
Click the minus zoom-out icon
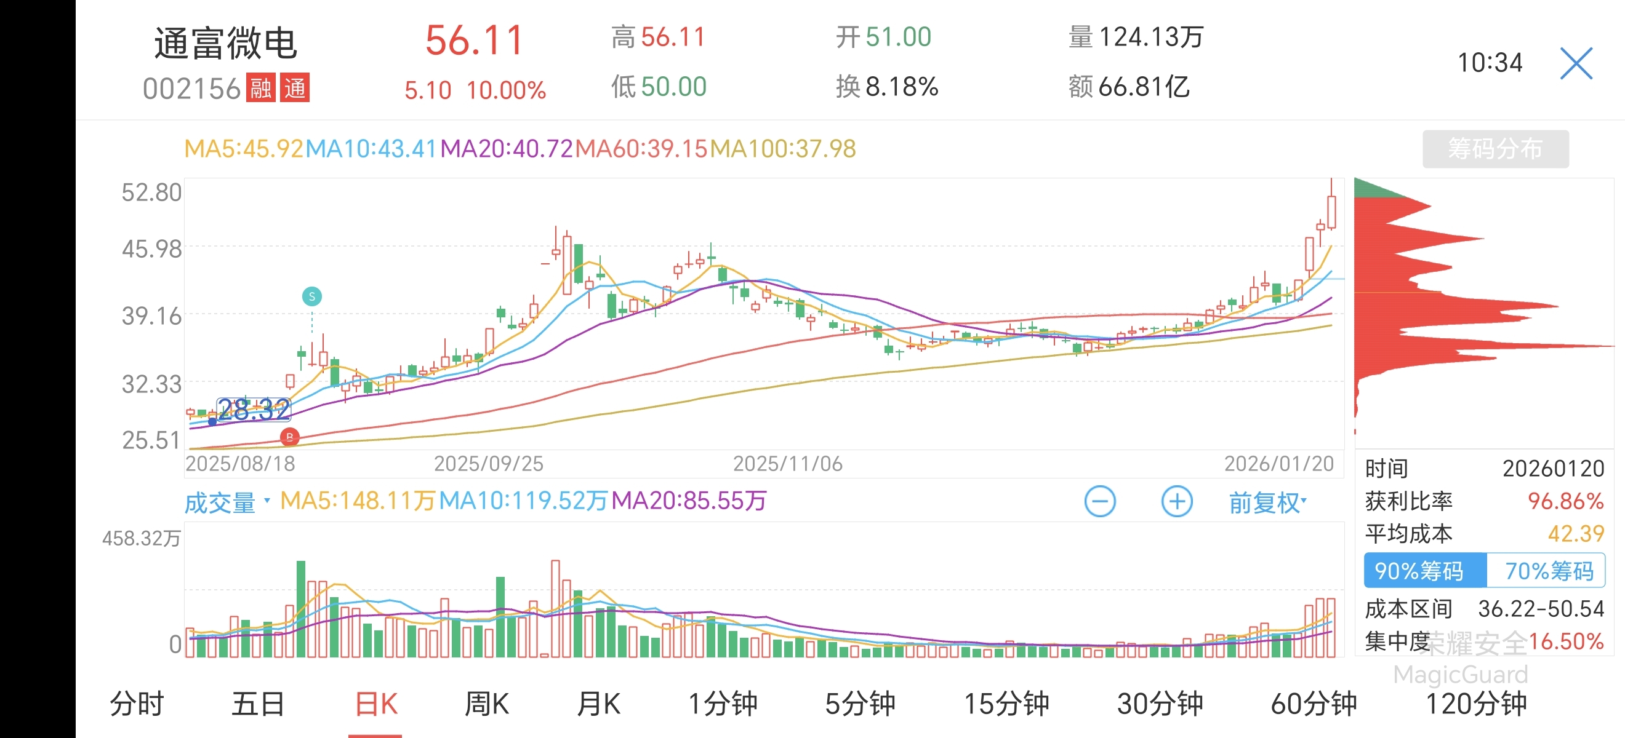tap(1099, 502)
